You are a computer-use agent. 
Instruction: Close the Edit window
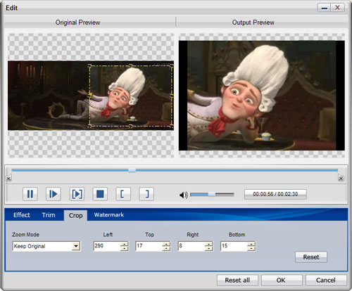(337, 8)
